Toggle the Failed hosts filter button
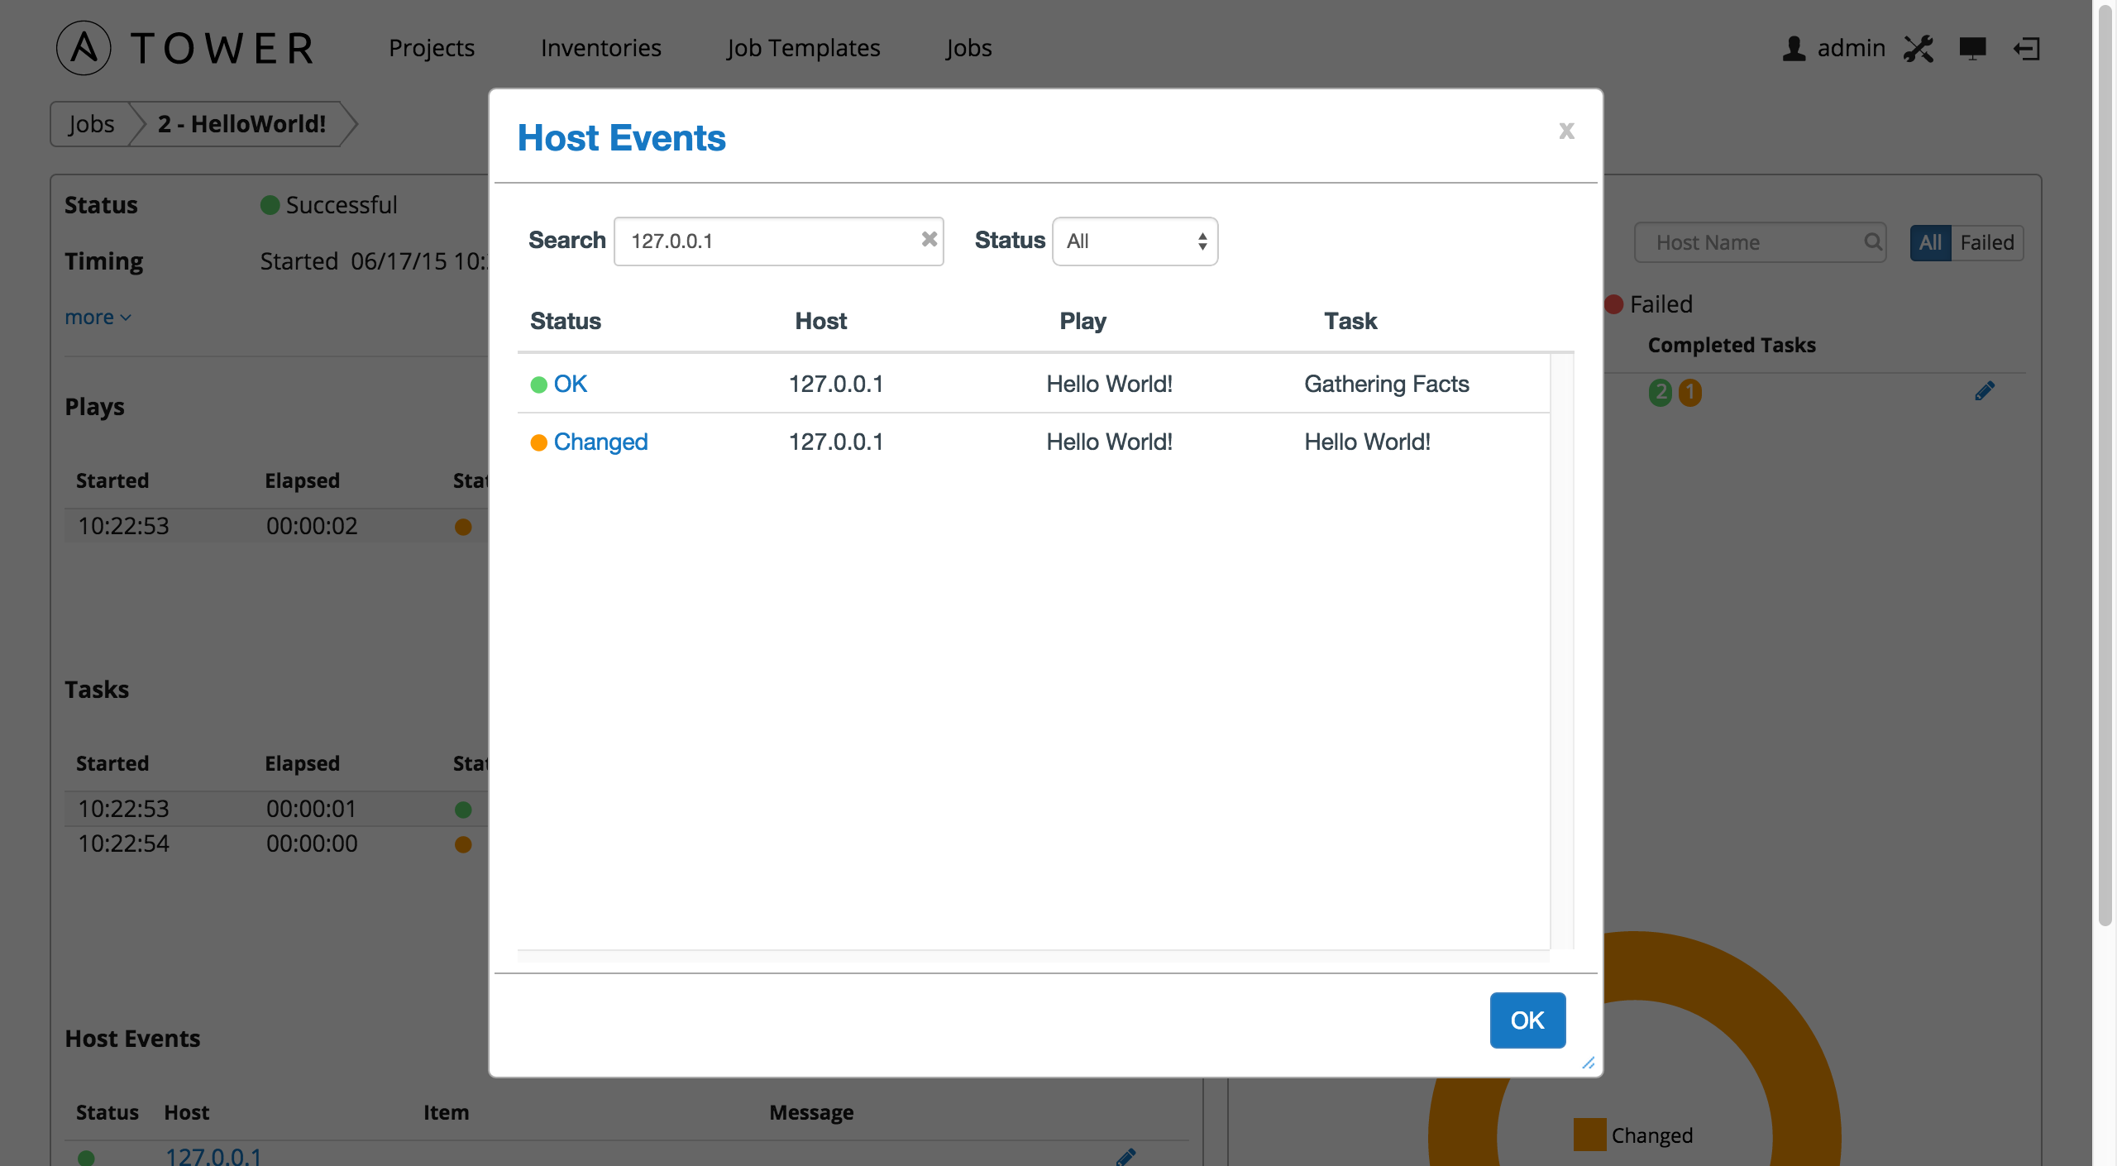The width and height of the screenshot is (2117, 1166). tap(1987, 242)
